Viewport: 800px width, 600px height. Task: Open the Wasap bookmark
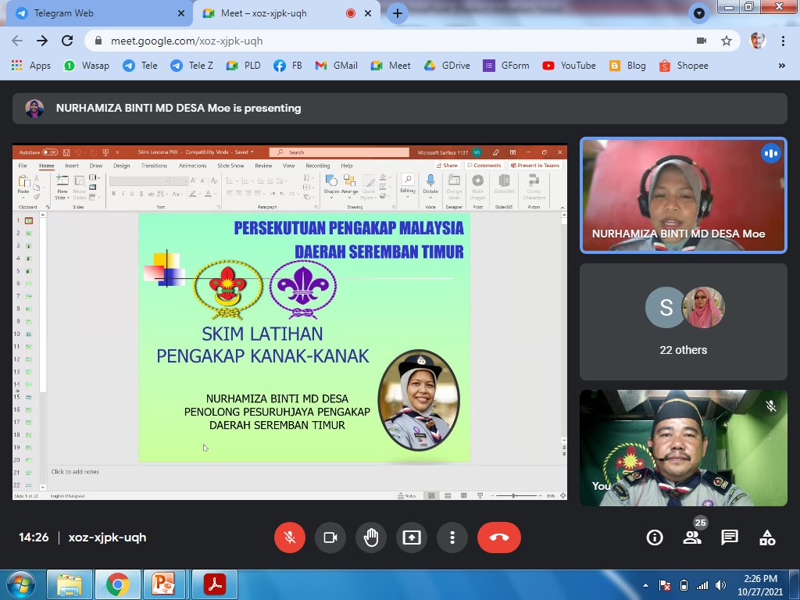[x=87, y=66]
